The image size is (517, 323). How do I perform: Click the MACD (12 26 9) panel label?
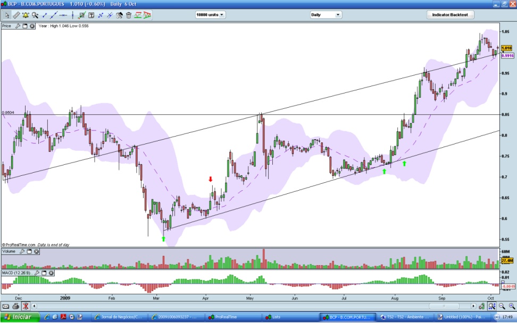(x=16, y=273)
